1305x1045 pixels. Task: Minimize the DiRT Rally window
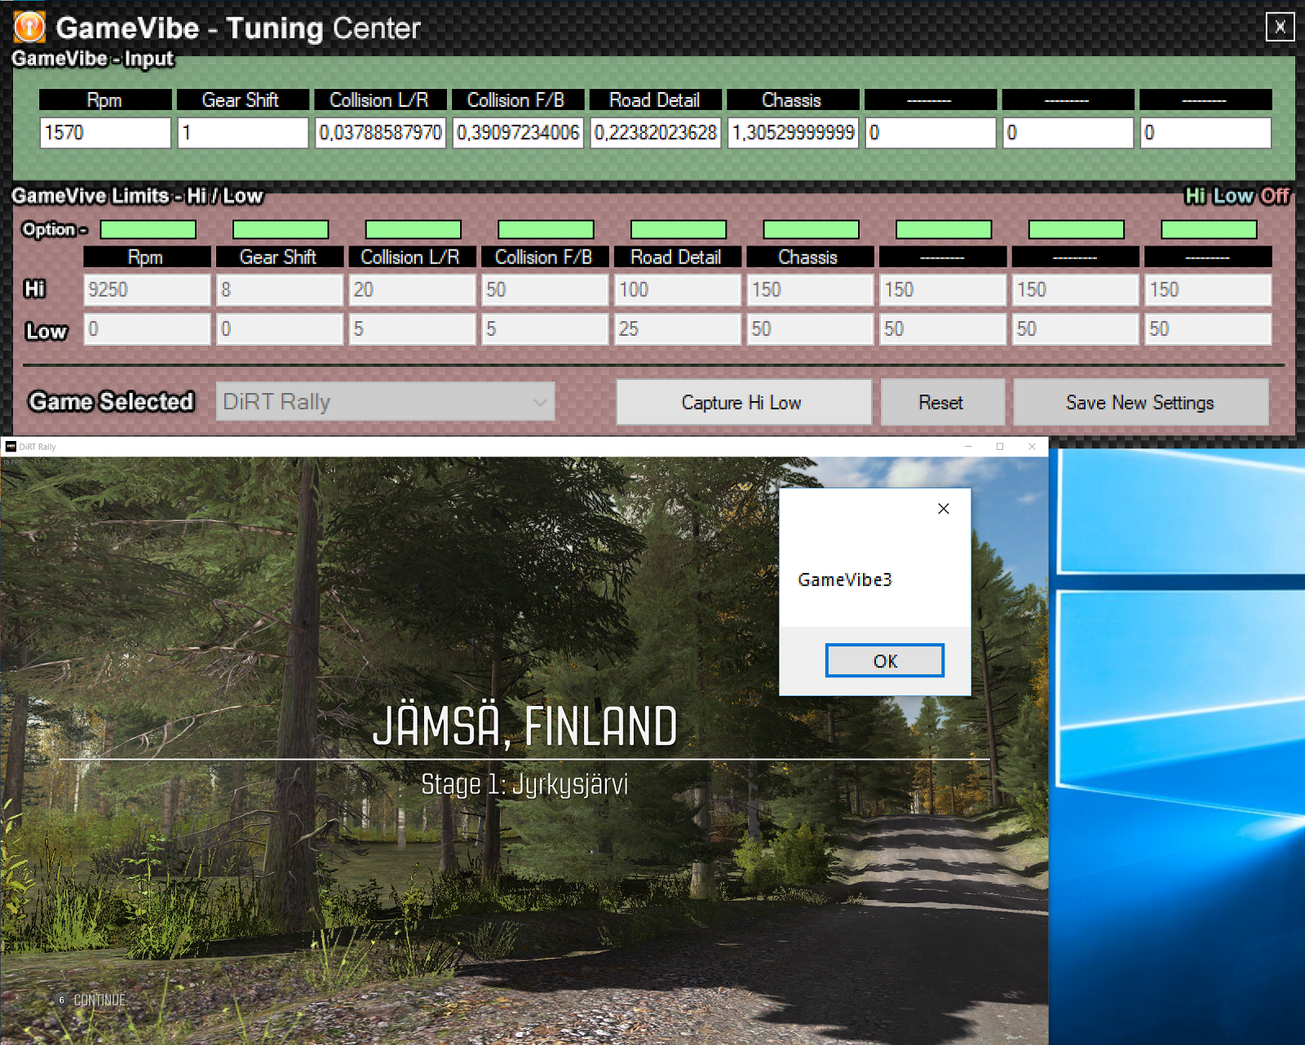(968, 447)
